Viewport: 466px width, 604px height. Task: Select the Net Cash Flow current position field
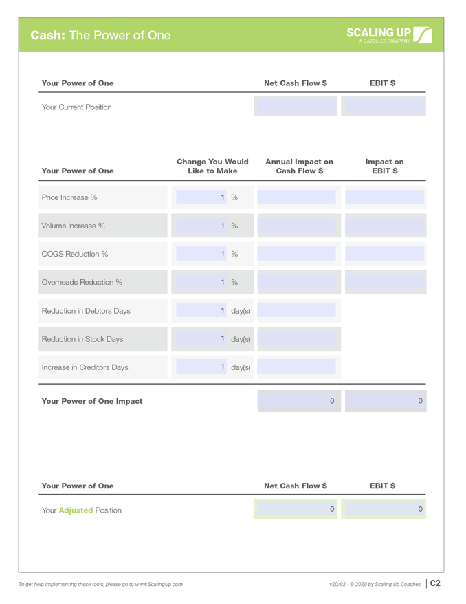(x=295, y=106)
